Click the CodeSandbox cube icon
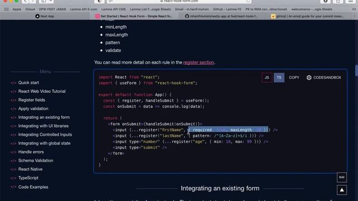Viewport: 358px width, 201px height. tap(309, 78)
